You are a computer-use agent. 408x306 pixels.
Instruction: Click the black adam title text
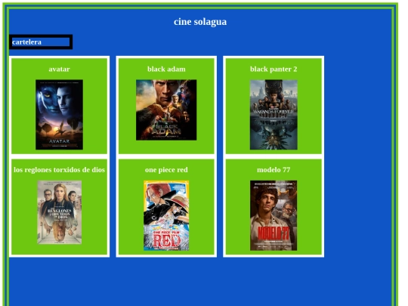point(166,70)
